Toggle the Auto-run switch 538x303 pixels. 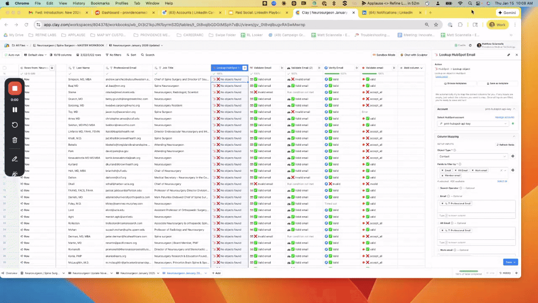pyautogui.click(x=13, y=55)
